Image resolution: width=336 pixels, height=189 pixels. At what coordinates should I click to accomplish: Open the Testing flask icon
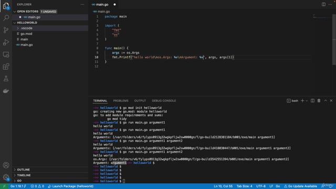click(x=6, y=79)
